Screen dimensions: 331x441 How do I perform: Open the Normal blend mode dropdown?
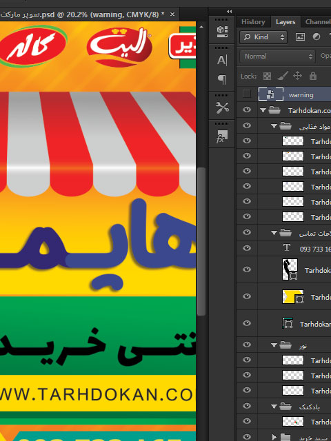[x=277, y=57]
